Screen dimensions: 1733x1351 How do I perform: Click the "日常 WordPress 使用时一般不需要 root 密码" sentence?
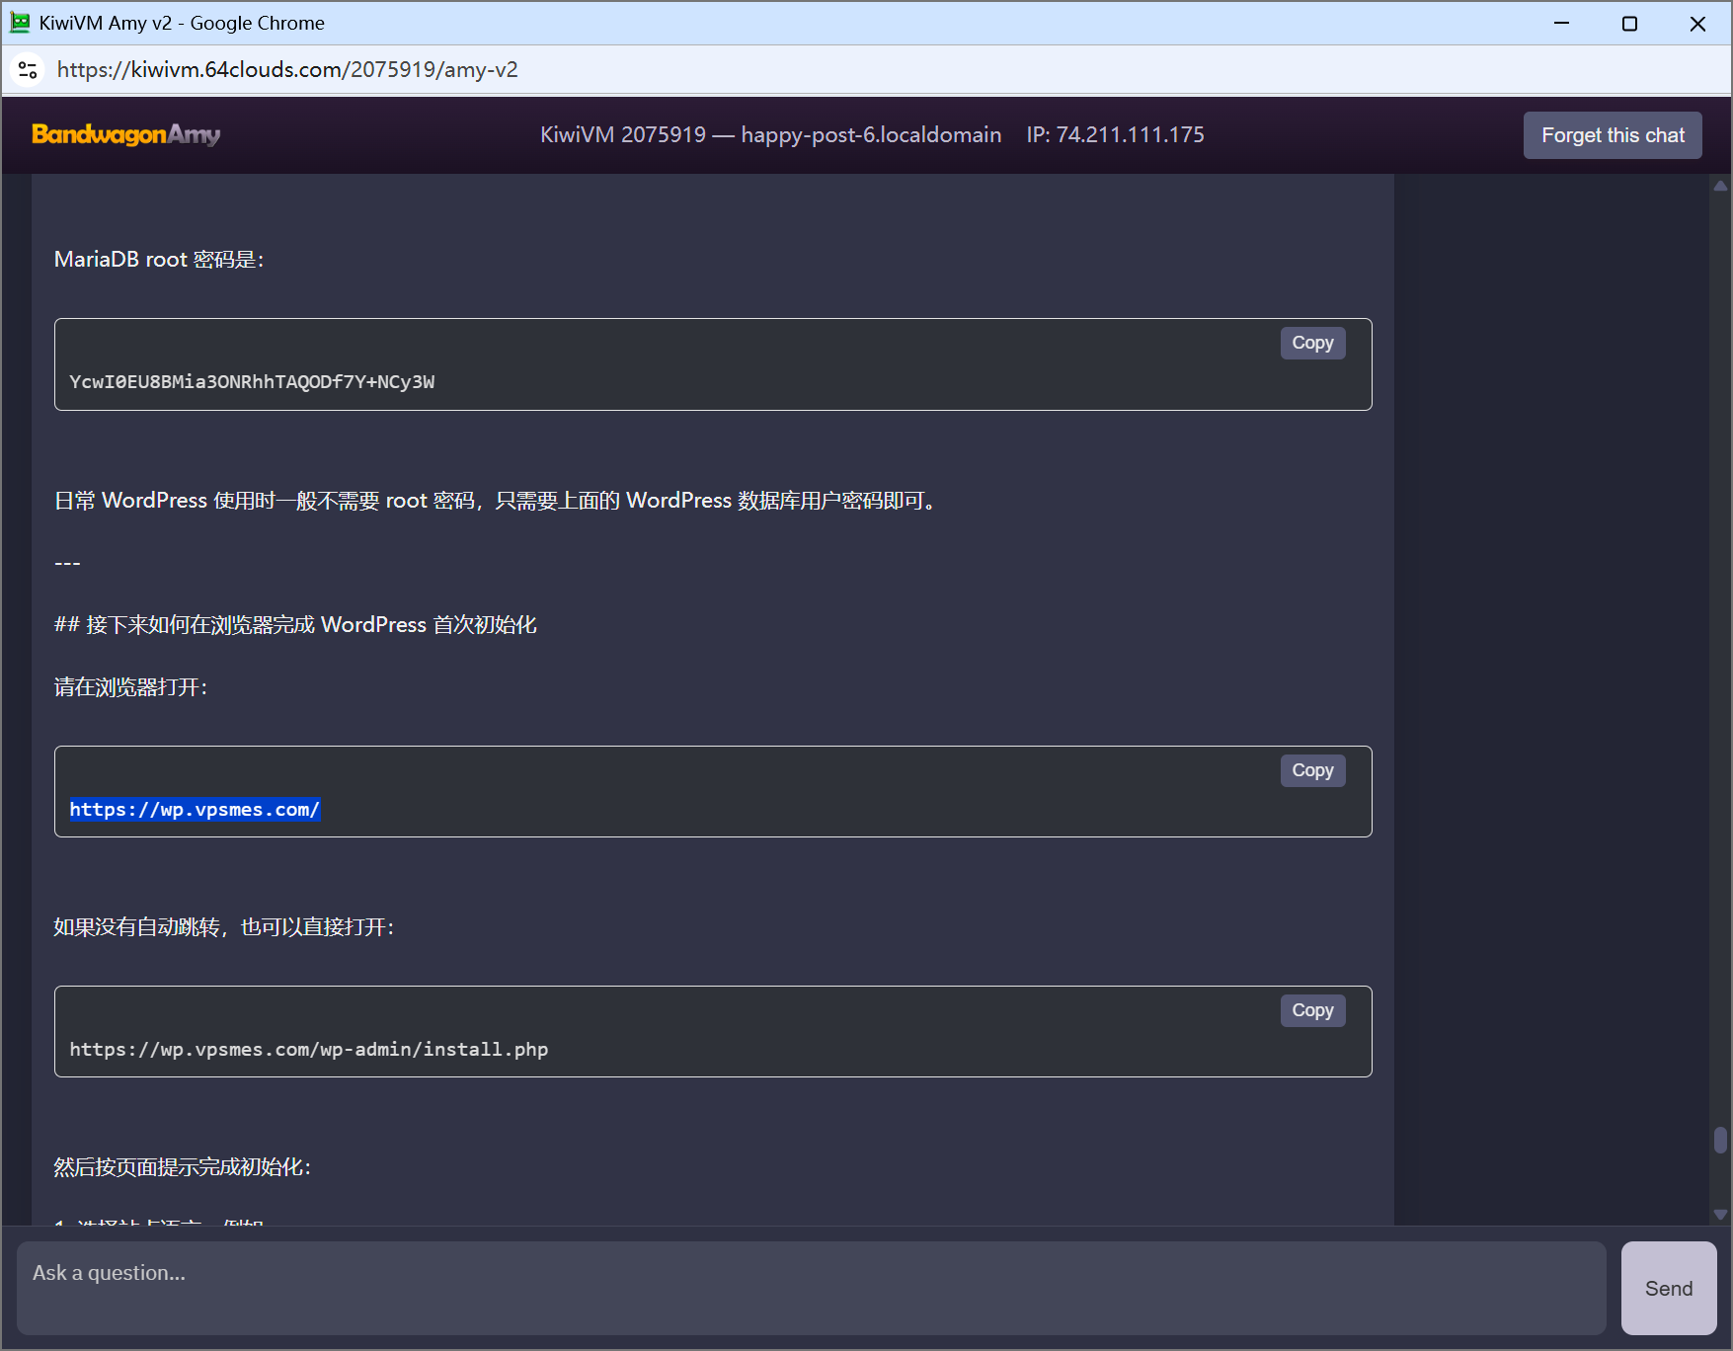coord(265,501)
